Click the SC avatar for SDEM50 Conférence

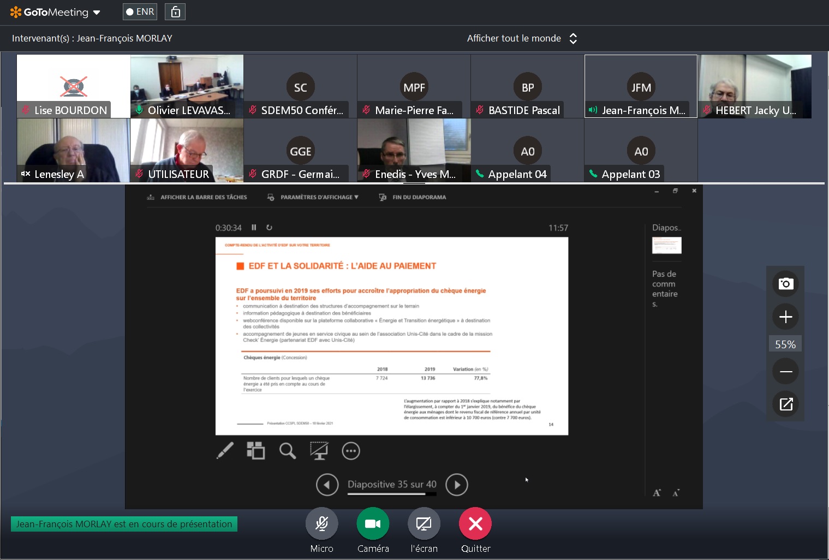coord(301,87)
